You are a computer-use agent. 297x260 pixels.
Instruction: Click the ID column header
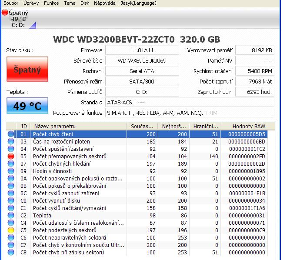pos(23,127)
